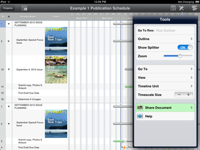Toggle the Show Splitter switch
Image resolution: width=200 pixels, height=150 pixels.
[185, 47]
